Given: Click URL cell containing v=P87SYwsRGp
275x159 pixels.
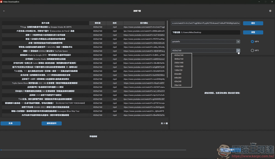Looking at the screenshot, I should pyautogui.click(x=144, y=39).
